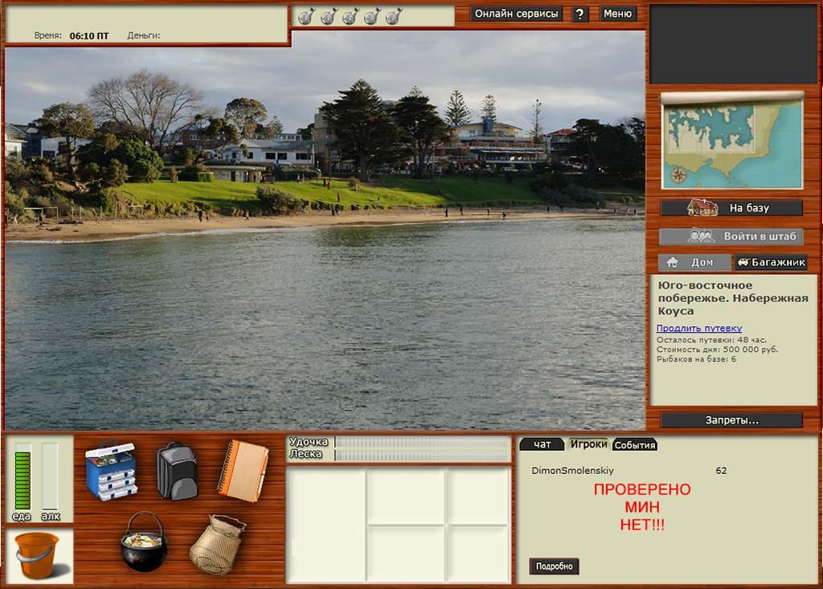This screenshot has width=823, height=589.
Task: Click the green еда level bar
Action: tap(23, 480)
